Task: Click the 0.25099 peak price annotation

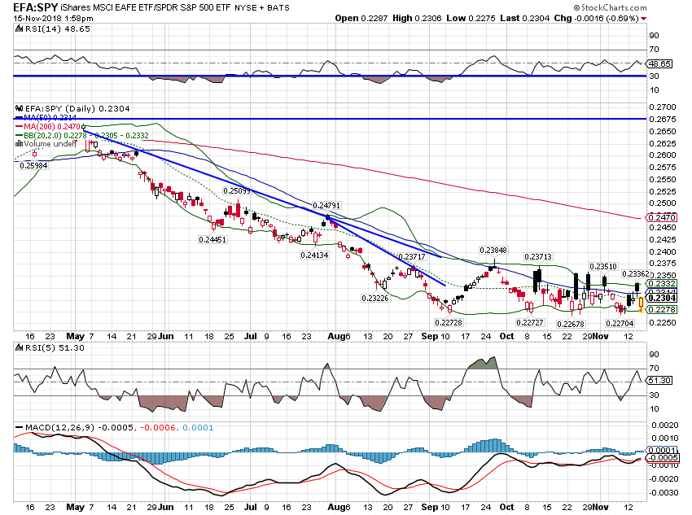Action: pos(237,191)
